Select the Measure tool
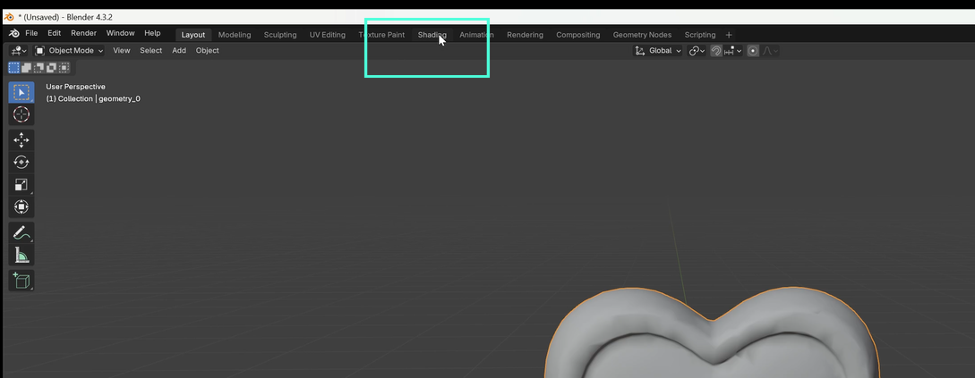The image size is (975, 378). click(x=21, y=255)
